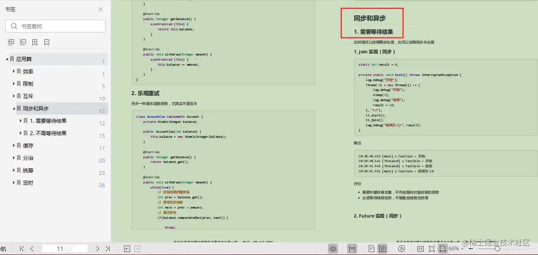Jump to the last page
This screenshot has height=255, width=538.
(107, 249)
